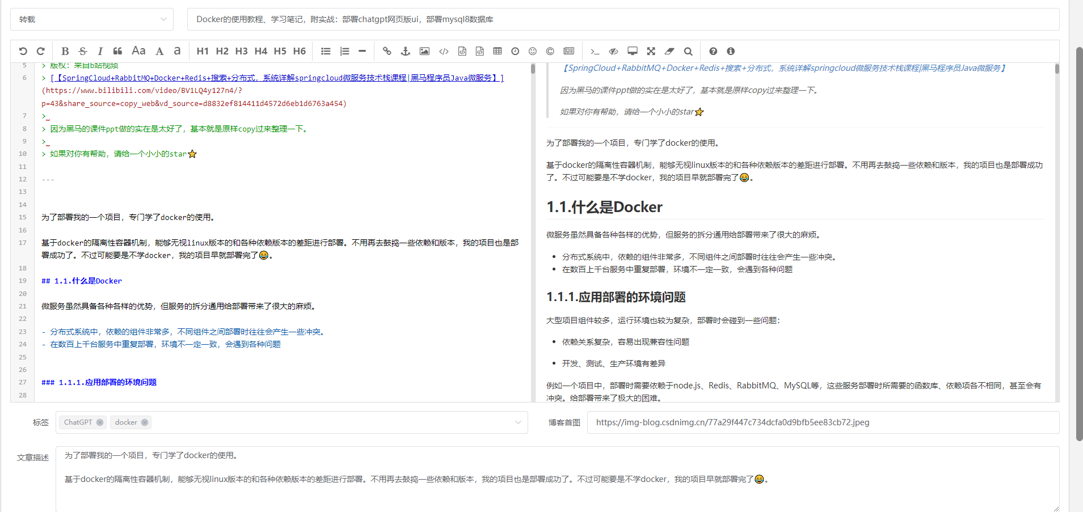Open editor about info
1083x512 pixels.
click(731, 51)
